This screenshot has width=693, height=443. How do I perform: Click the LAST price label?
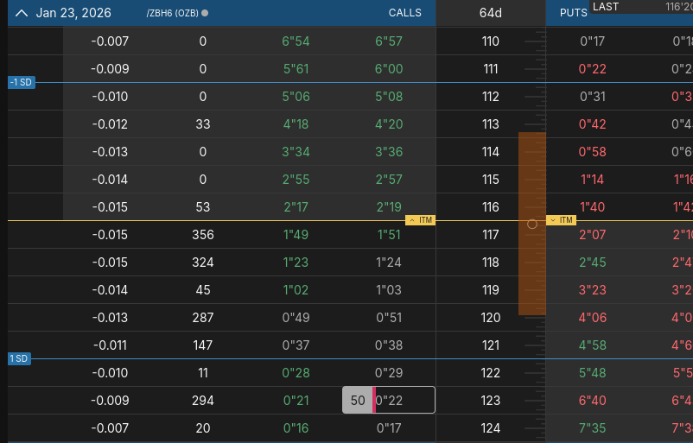pyautogui.click(x=606, y=7)
